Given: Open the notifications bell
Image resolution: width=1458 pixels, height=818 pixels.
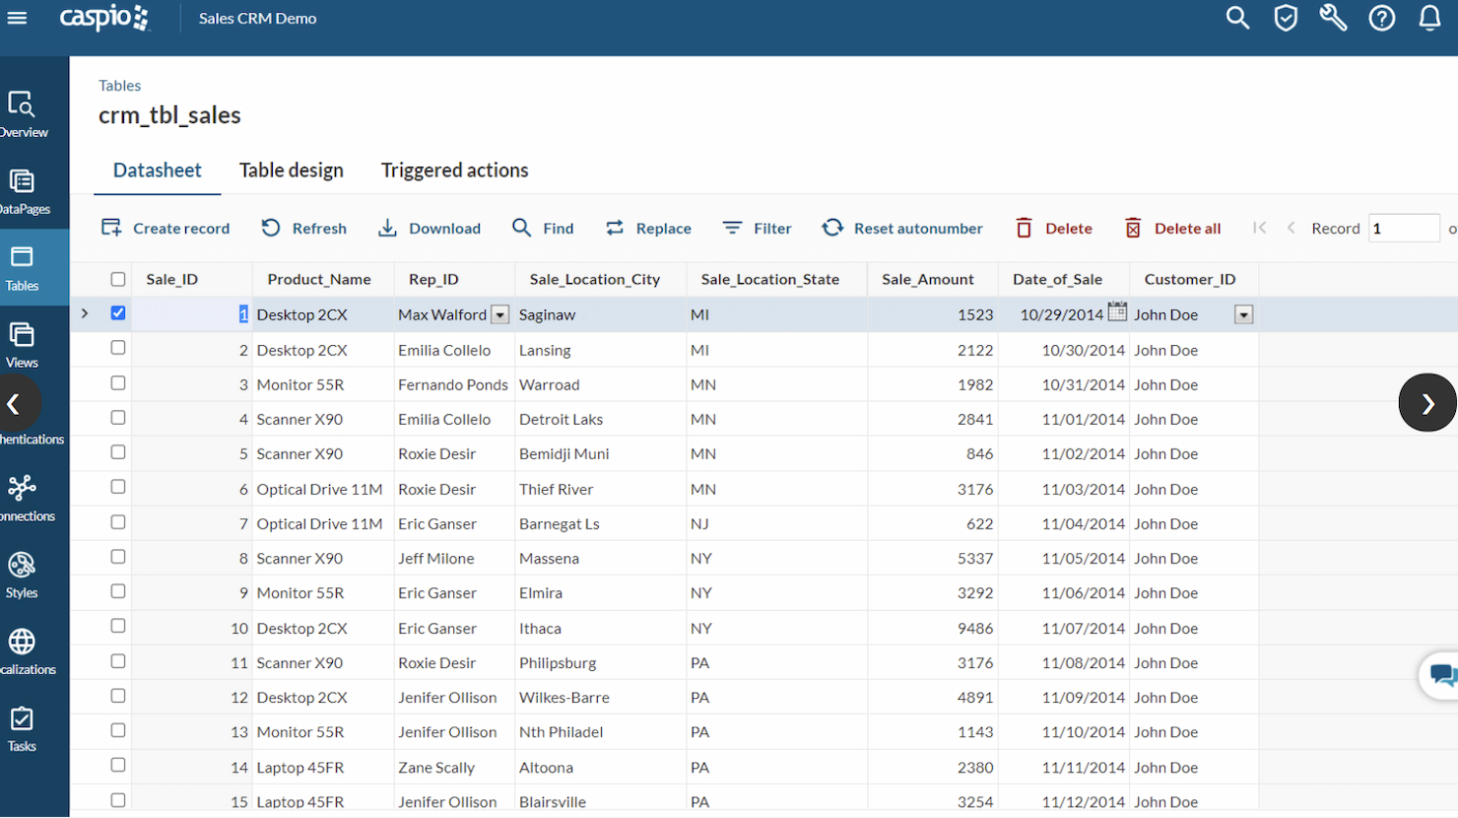Looking at the screenshot, I should (x=1429, y=18).
